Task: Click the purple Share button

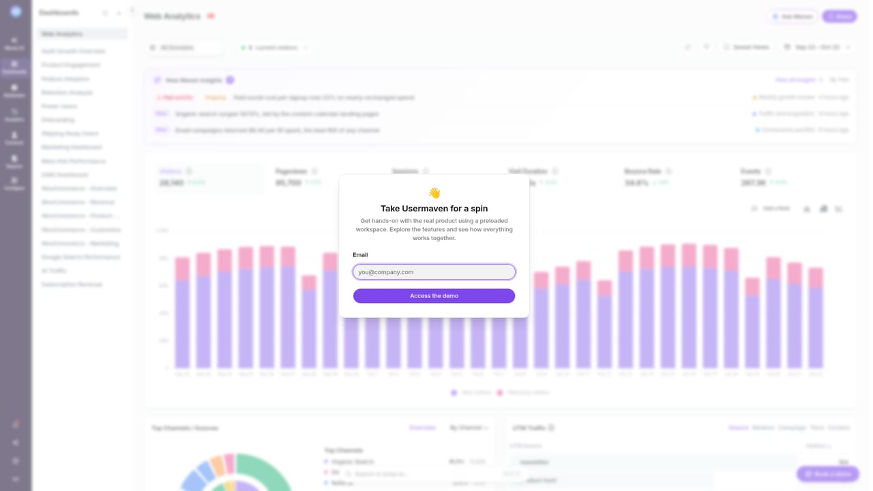Action: (x=840, y=16)
